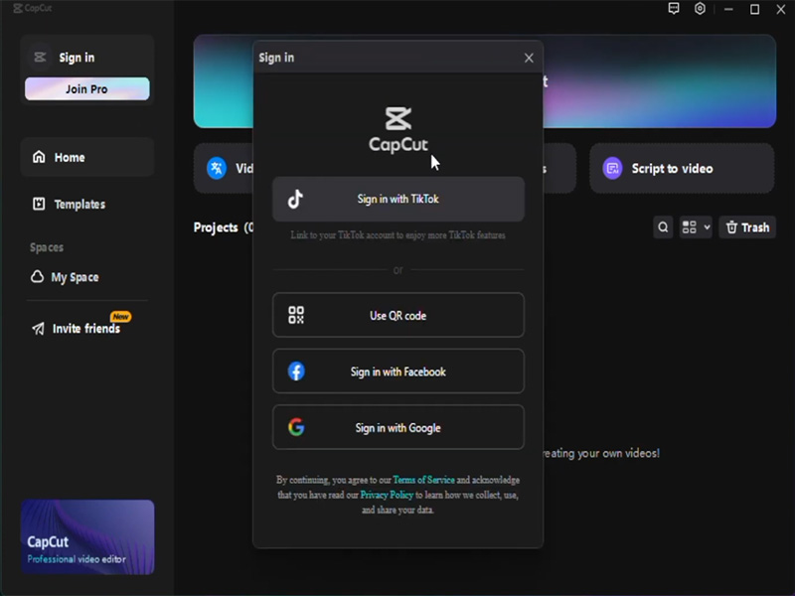Select Sign in with Google
795x596 pixels.
coord(398,426)
